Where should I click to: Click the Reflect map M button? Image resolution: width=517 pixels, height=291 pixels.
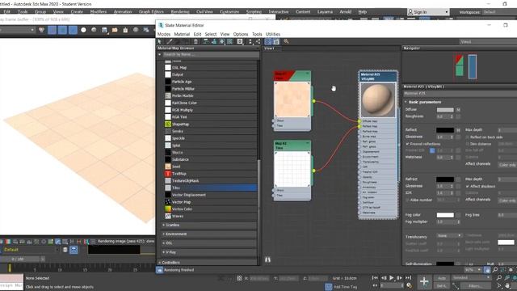pos(458,130)
